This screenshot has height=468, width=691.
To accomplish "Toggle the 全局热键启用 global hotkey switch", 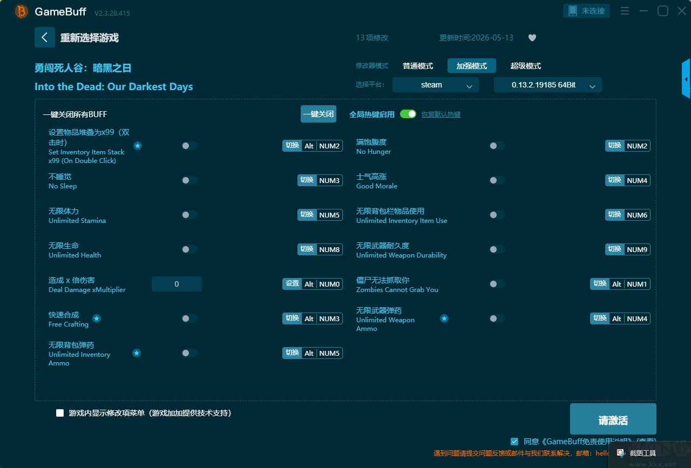I will click(408, 114).
